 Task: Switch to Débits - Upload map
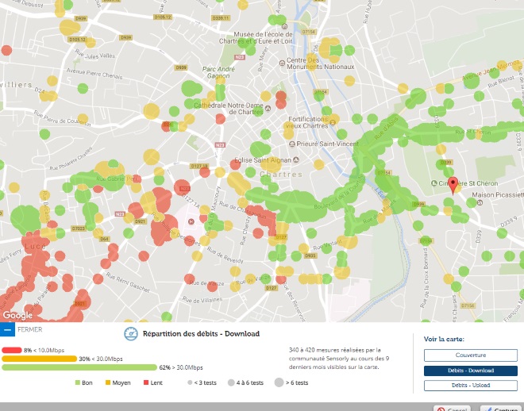click(x=471, y=386)
